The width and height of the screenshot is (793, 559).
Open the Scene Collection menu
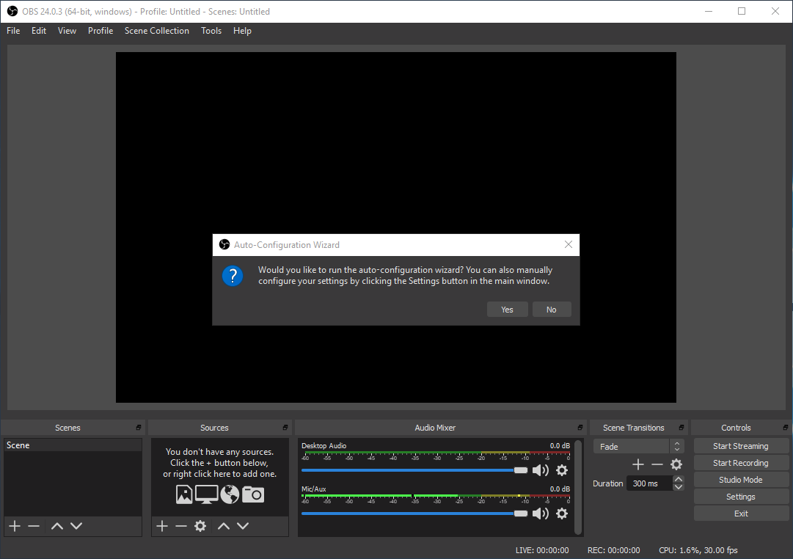coord(157,31)
